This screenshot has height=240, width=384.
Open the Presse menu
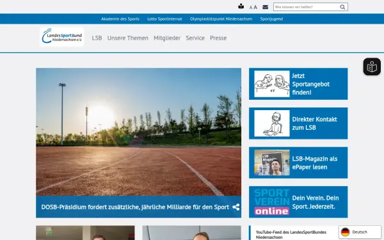click(x=218, y=38)
